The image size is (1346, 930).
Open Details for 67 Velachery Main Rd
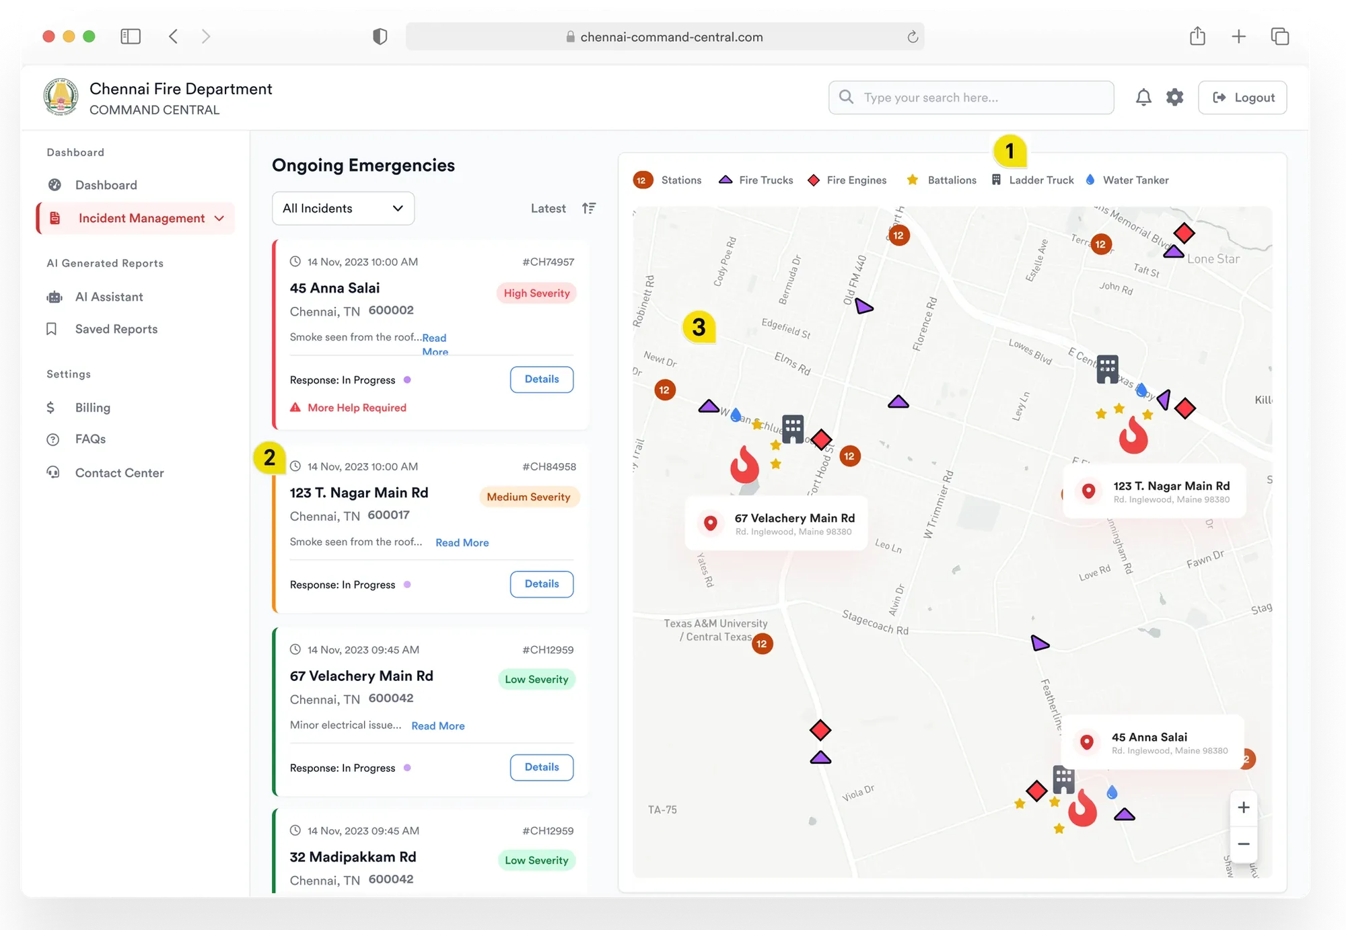coord(542,767)
